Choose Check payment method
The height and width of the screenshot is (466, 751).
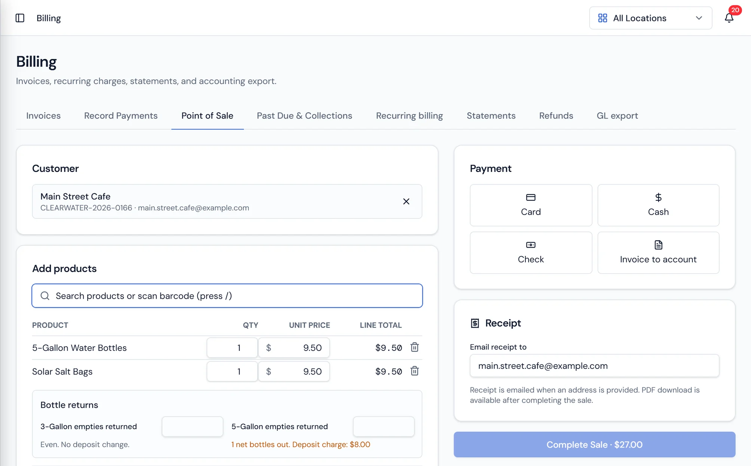(531, 253)
